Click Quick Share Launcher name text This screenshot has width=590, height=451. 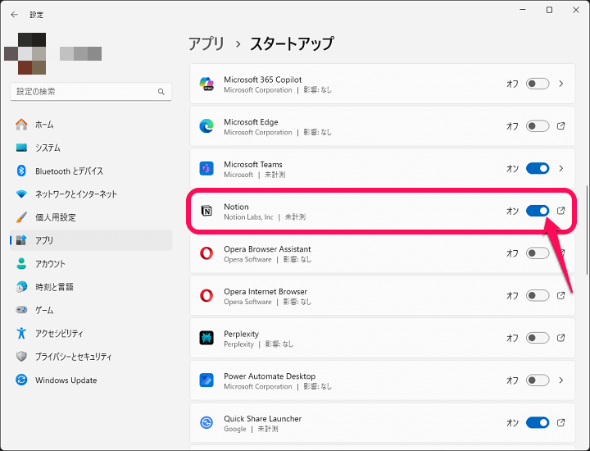click(x=263, y=419)
